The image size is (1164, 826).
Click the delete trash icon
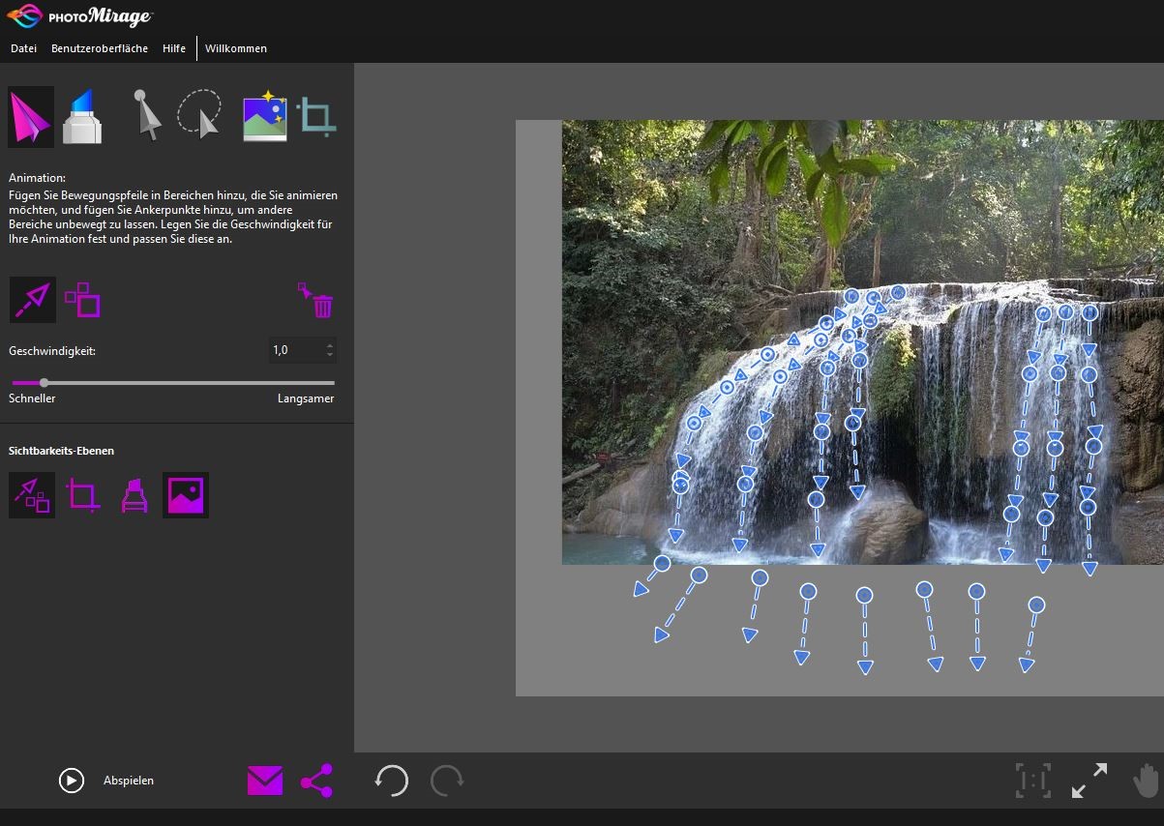316,301
